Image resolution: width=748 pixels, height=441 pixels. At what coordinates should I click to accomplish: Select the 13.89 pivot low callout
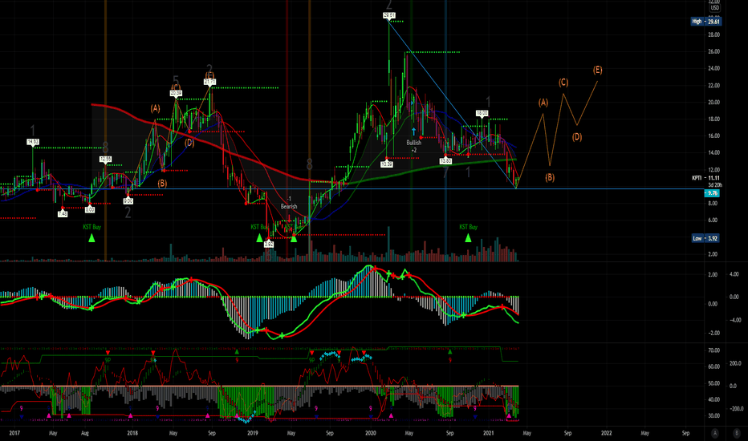386,164
